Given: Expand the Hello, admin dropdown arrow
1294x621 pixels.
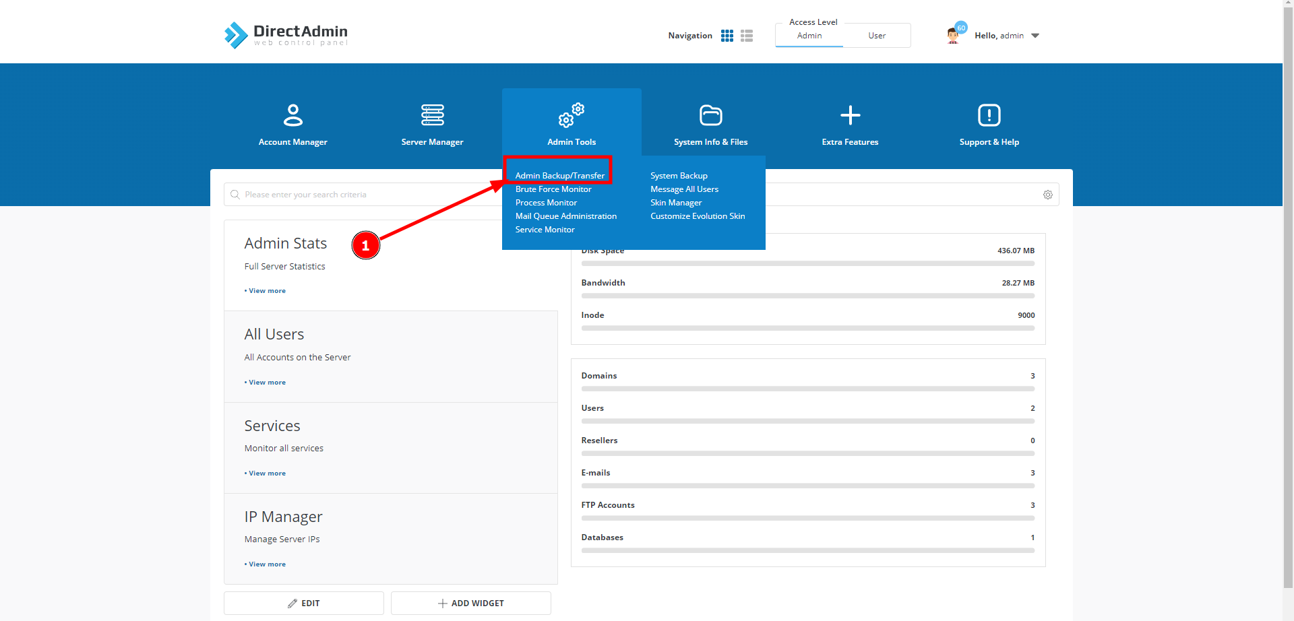Looking at the screenshot, I should pyautogui.click(x=1035, y=36).
